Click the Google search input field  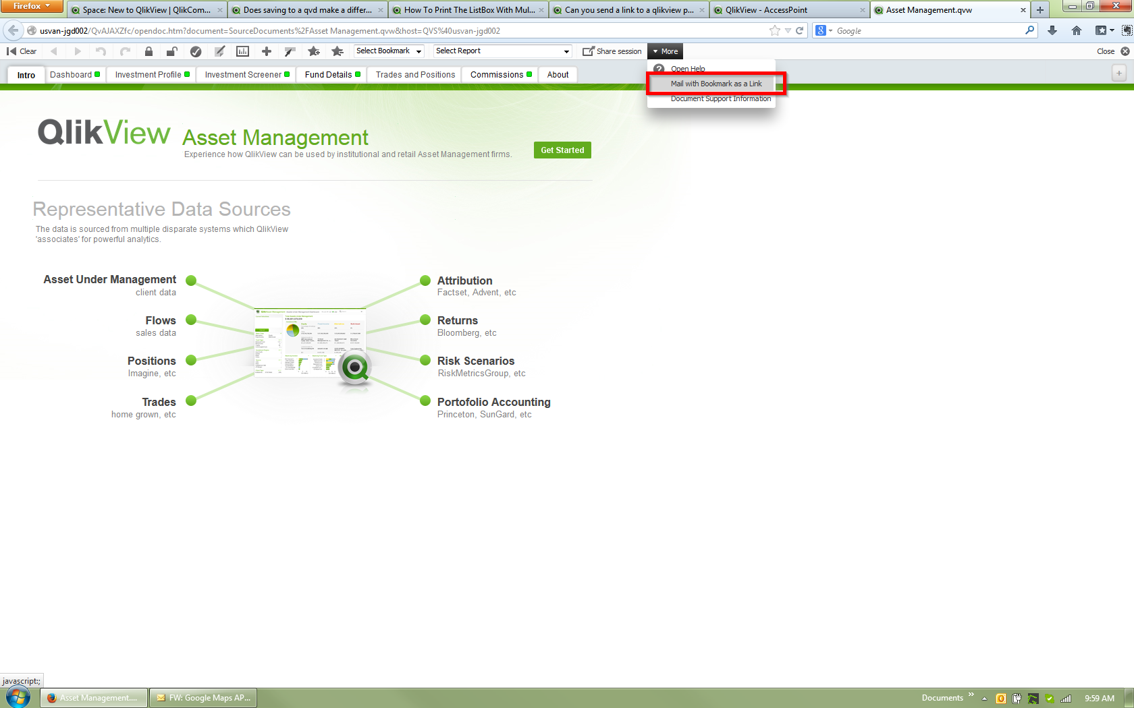click(929, 30)
